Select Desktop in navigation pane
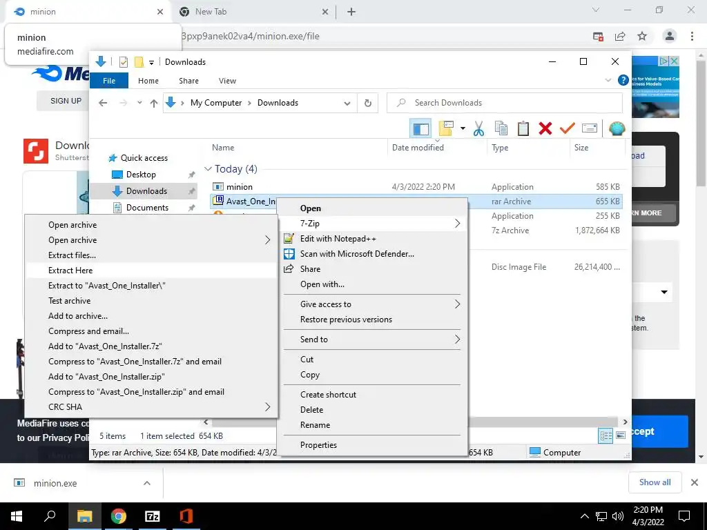The image size is (707, 530). click(141, 175)
